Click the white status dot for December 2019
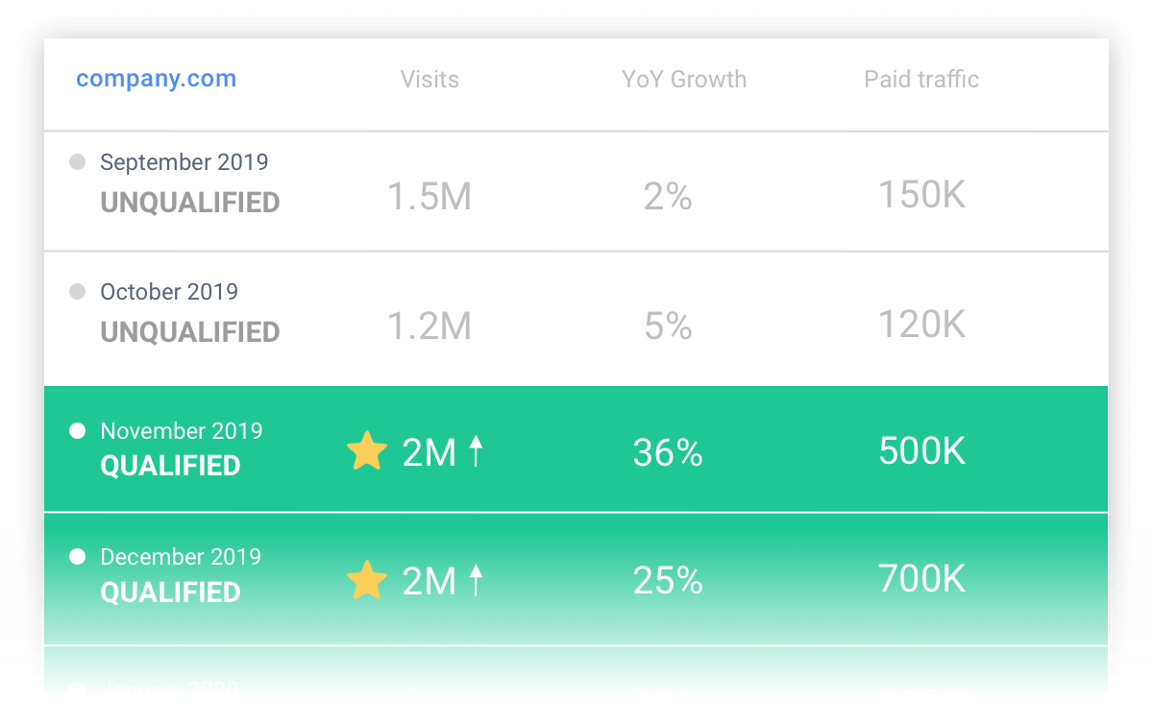1153x701 pixels. pos(77,556)
